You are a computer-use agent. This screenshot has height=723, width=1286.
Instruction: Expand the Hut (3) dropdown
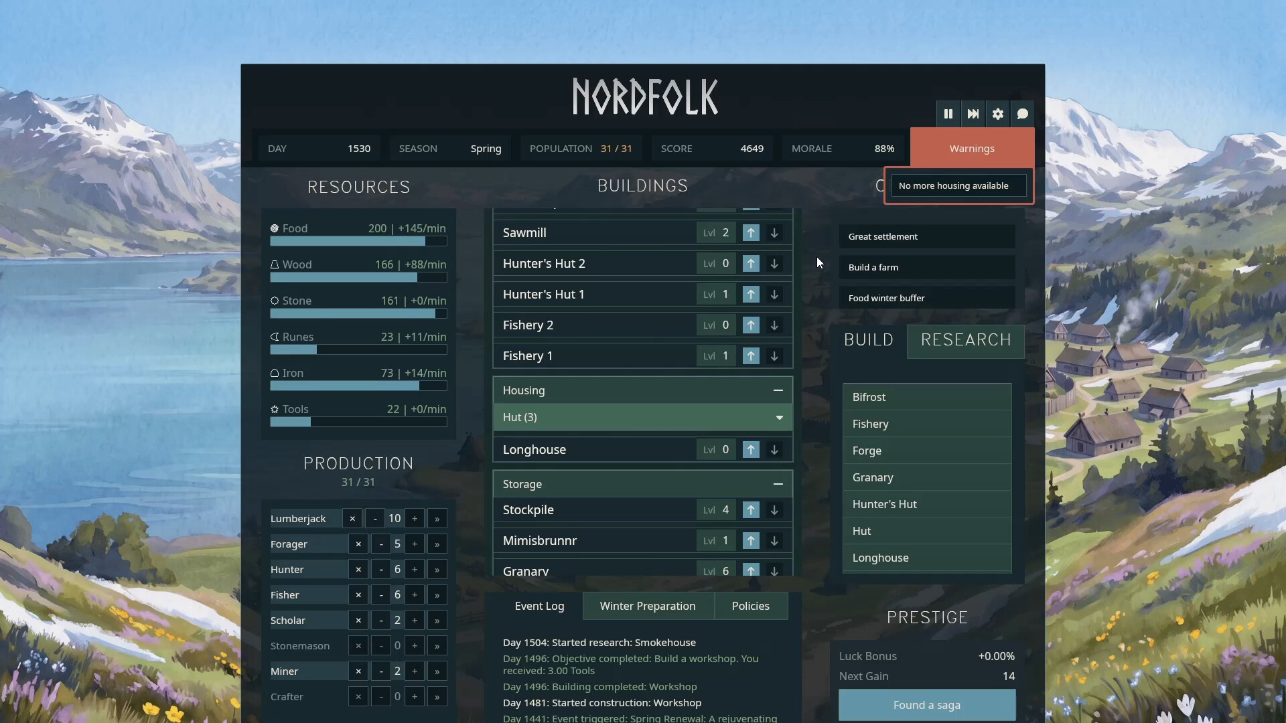click(643, 417)
